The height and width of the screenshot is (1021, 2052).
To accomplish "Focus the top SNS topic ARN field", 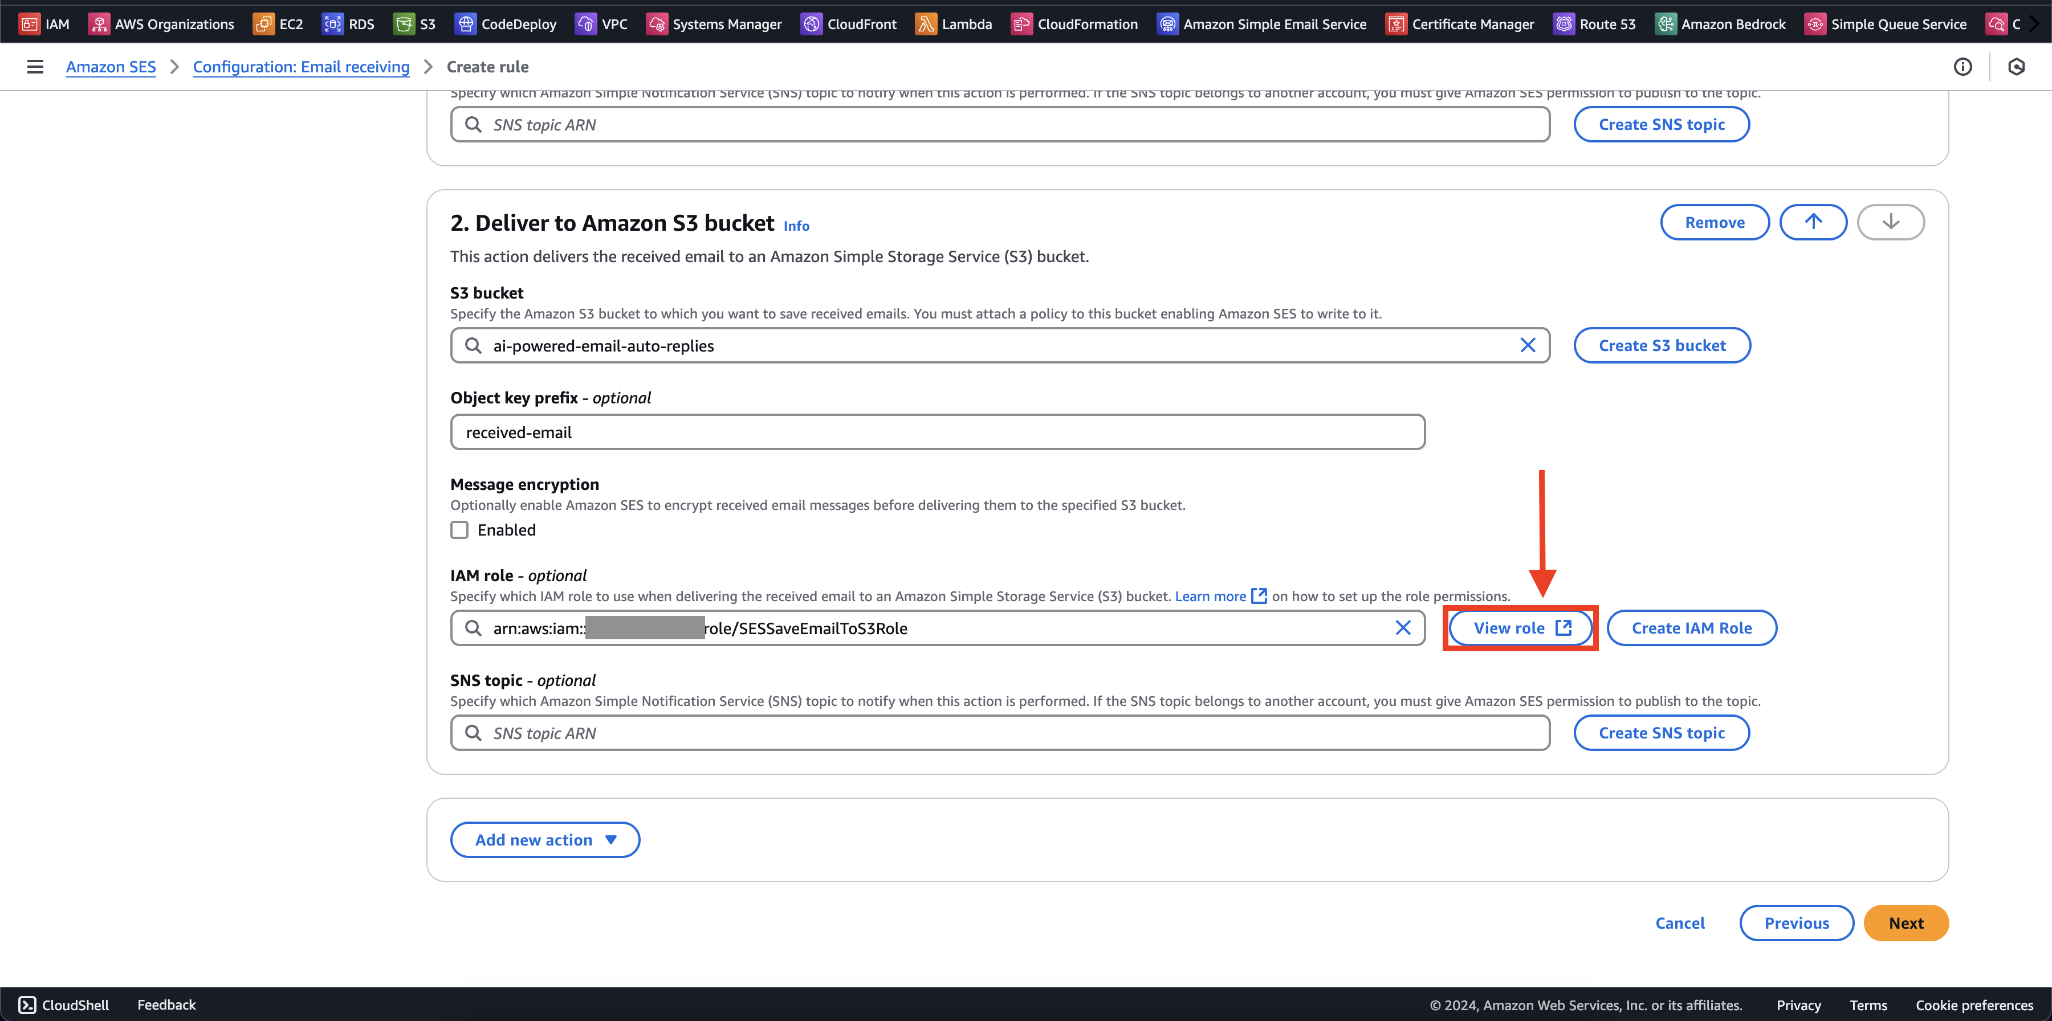I will [1000, 124].
